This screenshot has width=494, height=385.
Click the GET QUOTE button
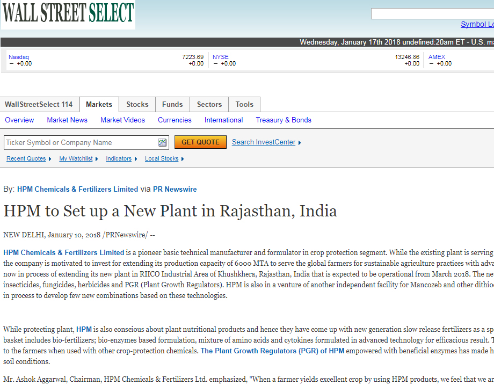[x=200, y=142]
